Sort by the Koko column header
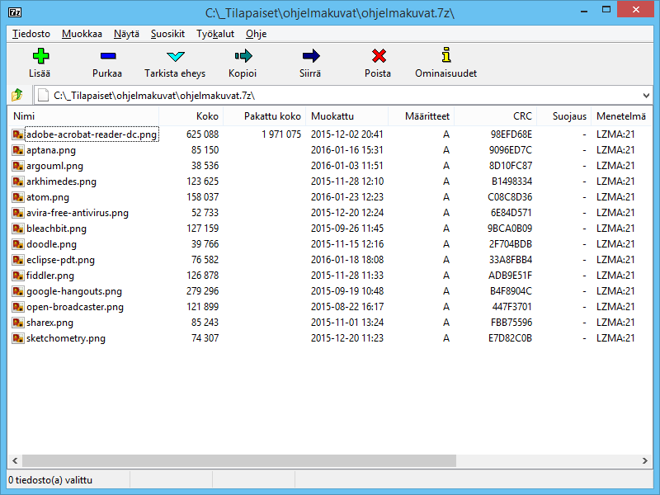The height and width of the screenshot is (495, 660). click(x=191, y=116)
